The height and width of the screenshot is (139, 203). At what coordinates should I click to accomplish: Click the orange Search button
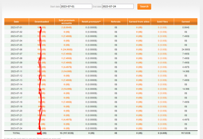coord(144,7)
